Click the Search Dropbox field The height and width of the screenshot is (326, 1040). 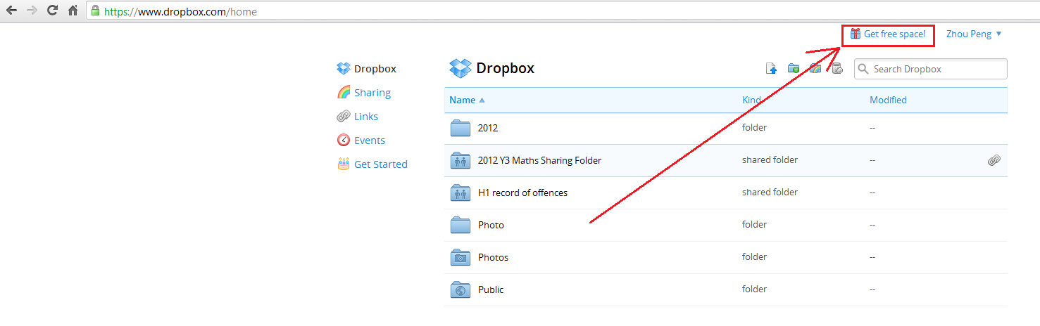930,69
